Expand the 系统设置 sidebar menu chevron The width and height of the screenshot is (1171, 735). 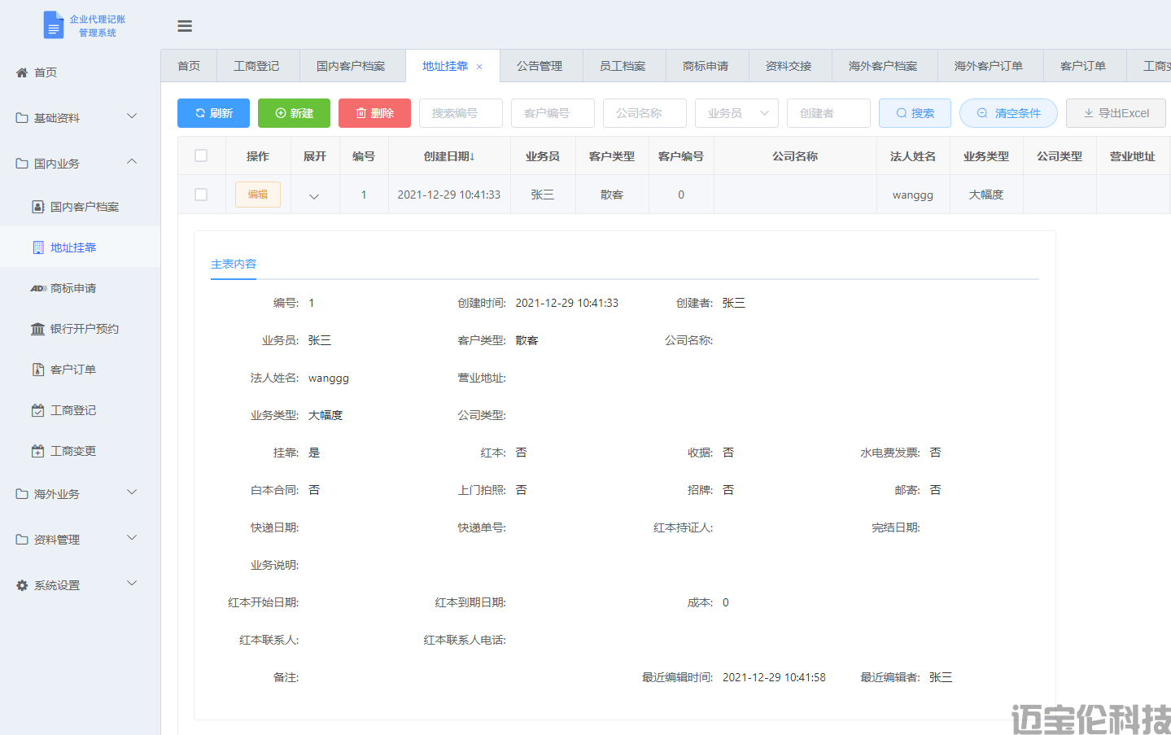point(132,584)
